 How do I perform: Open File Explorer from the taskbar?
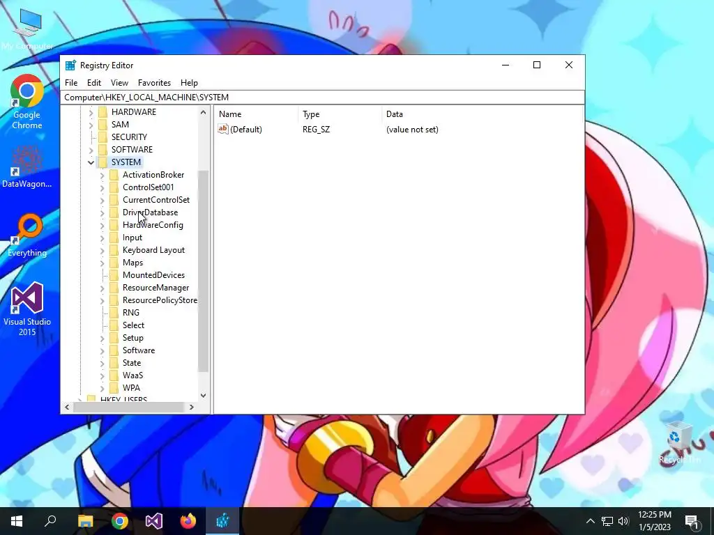(x=85, y=521)
